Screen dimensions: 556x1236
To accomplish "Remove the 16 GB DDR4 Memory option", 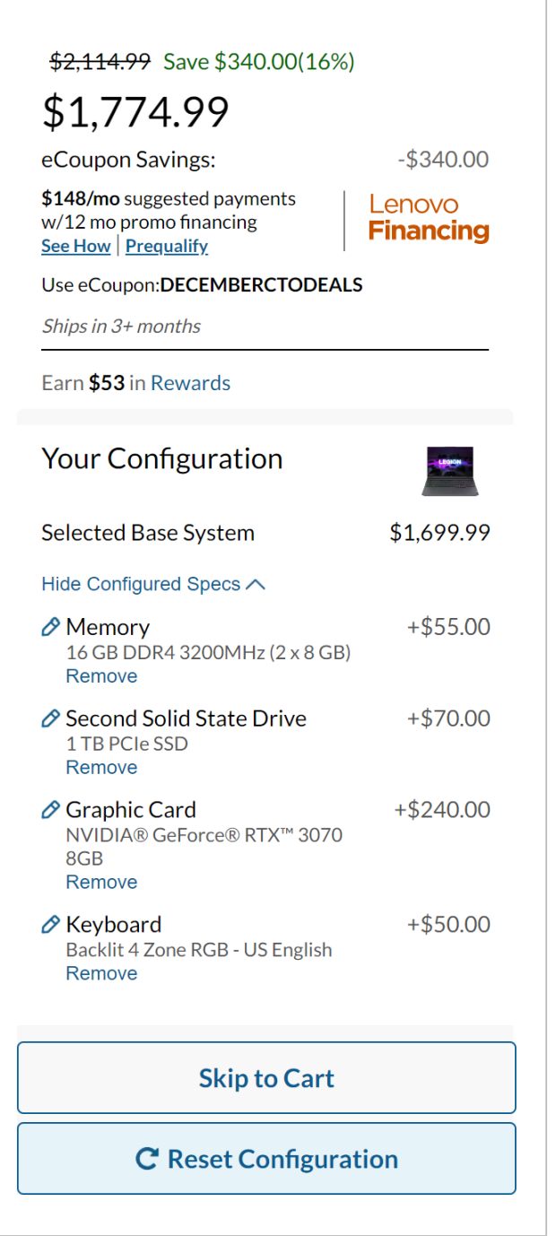I will click(101, 676).
